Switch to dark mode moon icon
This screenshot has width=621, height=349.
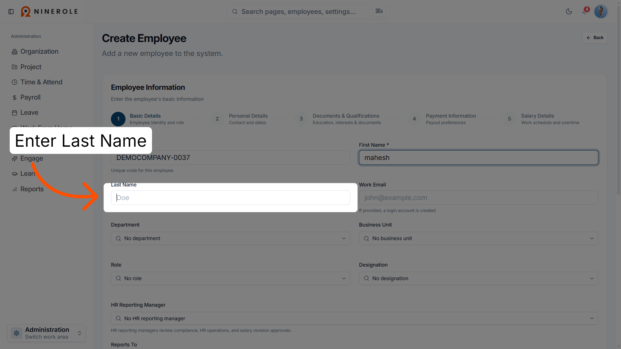click(569, 12)
